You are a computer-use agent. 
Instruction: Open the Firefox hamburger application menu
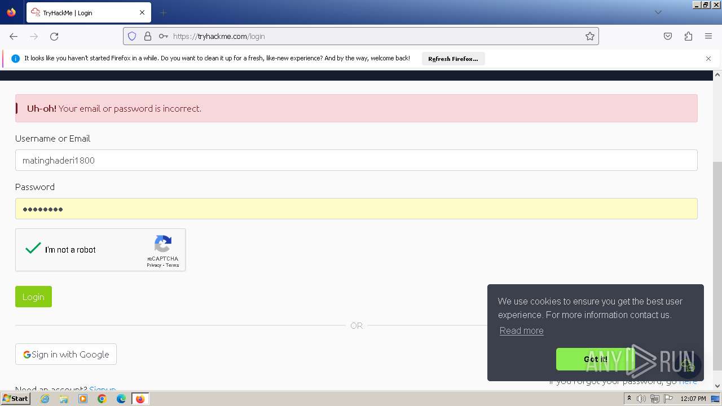click(708, 36)
